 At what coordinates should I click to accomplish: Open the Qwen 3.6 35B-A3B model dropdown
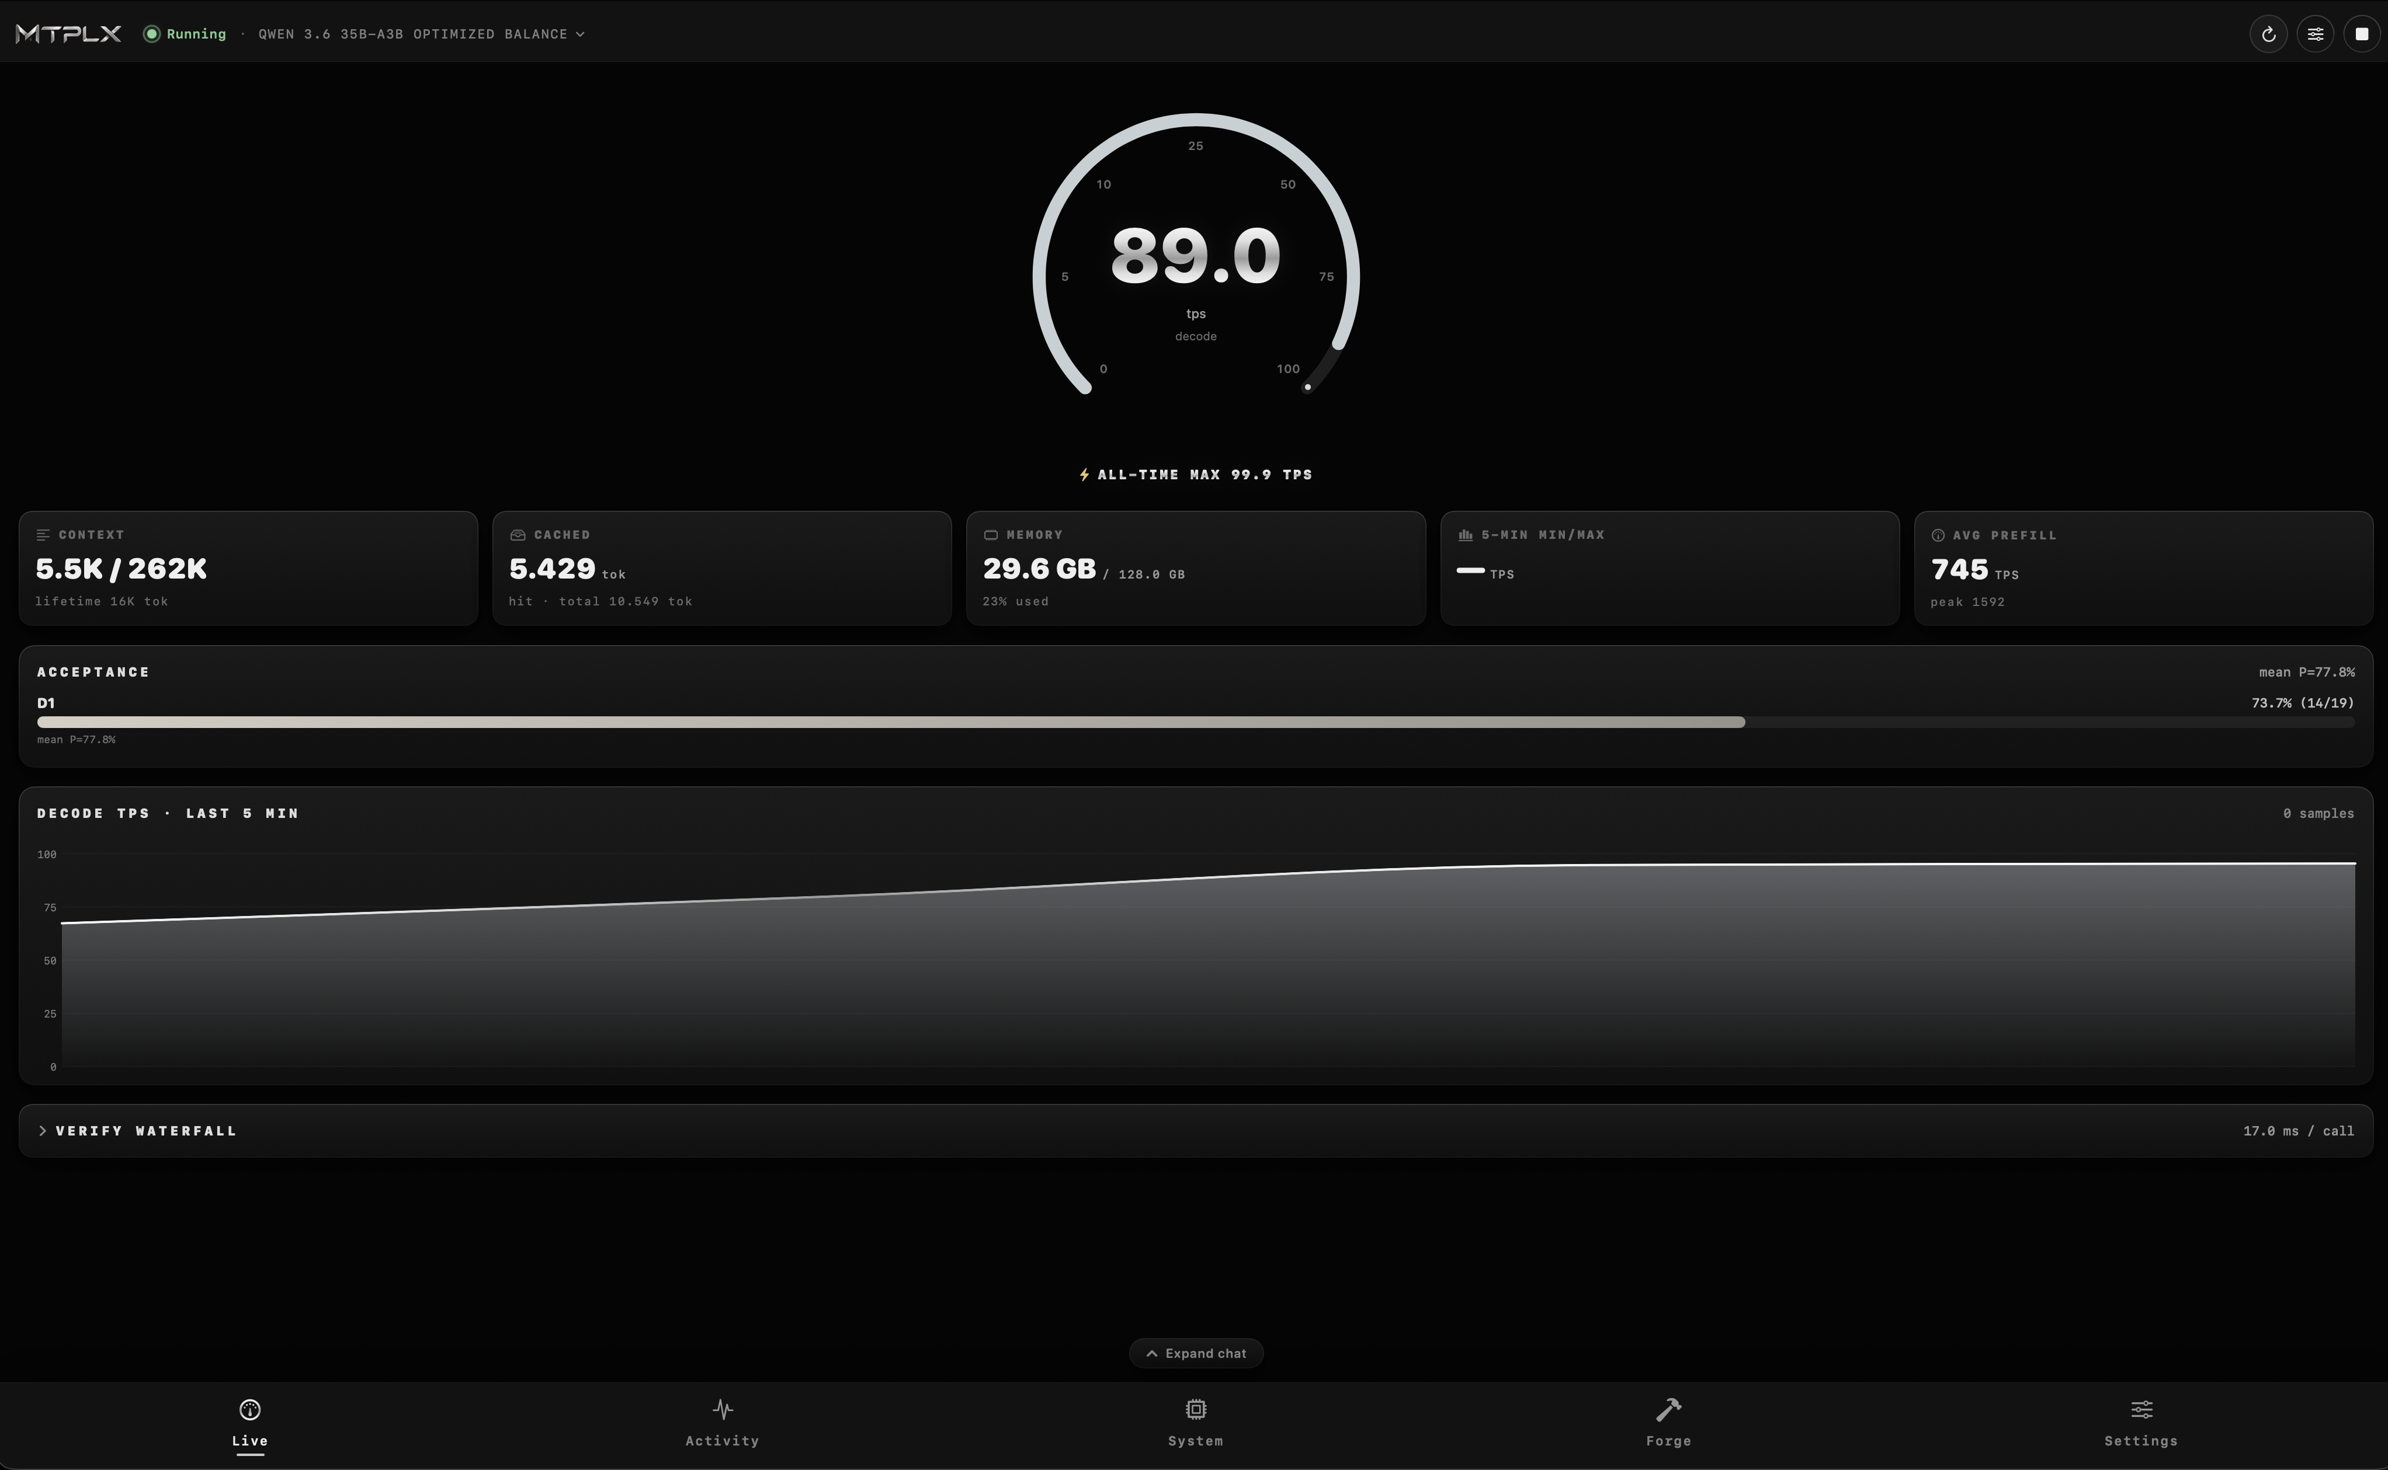click(421, 34)
